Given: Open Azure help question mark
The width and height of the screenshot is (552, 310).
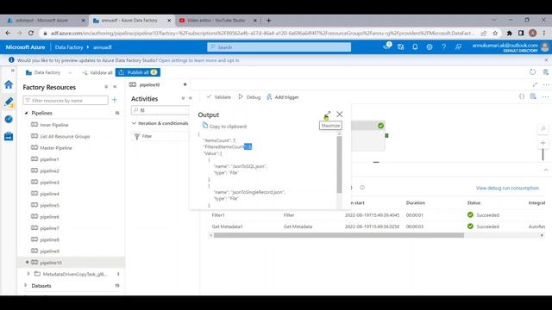Looking at the screenshot, I should tap(443, 46).
